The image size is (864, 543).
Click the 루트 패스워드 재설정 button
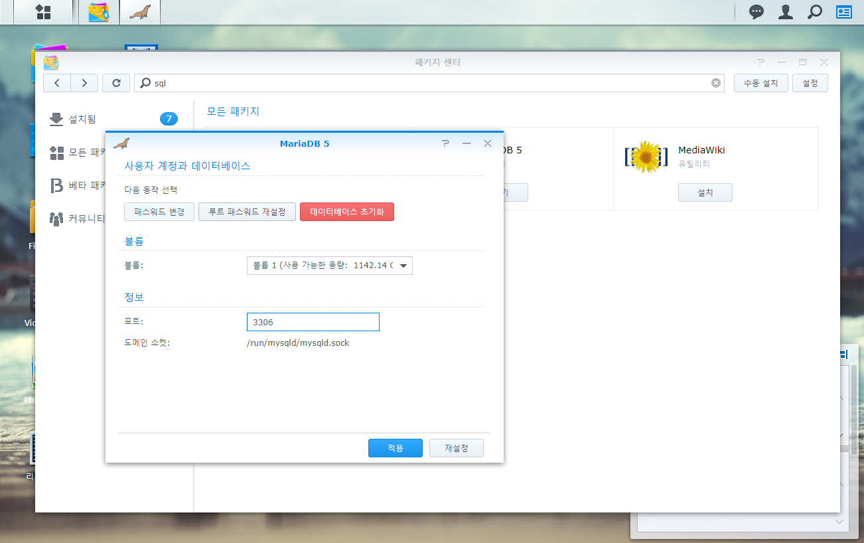point(247,212)
